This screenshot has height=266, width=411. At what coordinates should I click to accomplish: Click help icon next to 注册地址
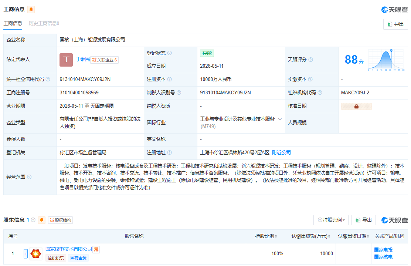[170, 152]
